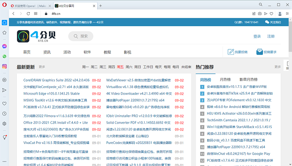
Task: Click the send arrow icon in address bar
Action: coord(266,14)
